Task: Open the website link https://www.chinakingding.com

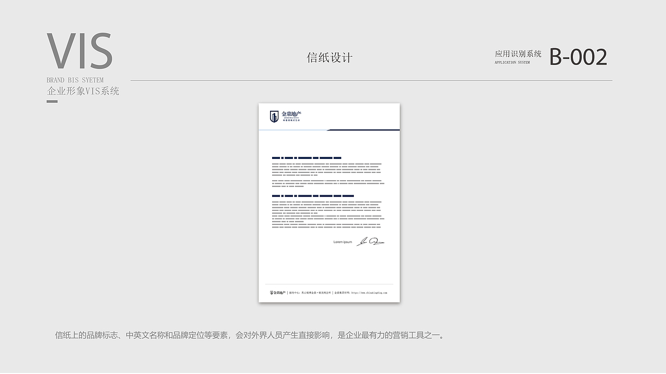Action: pyautogui.click(x=369, y=292)
